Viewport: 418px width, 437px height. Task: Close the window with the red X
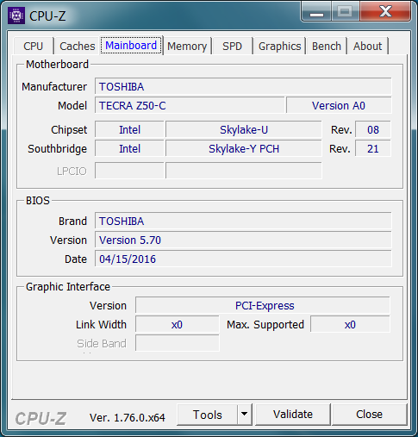click(x=385, y=11)
